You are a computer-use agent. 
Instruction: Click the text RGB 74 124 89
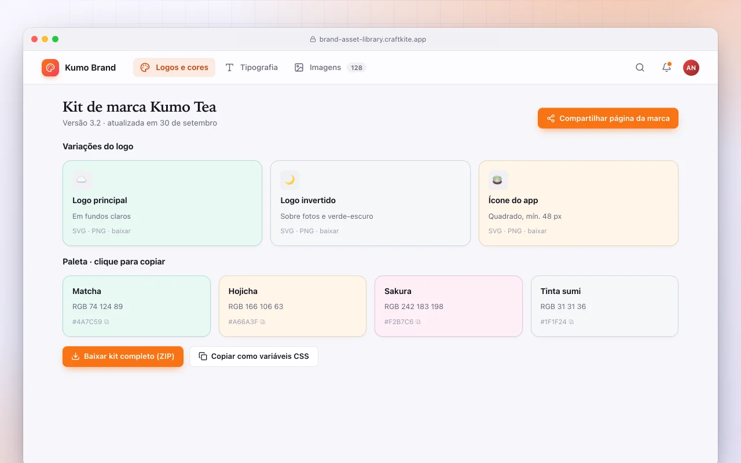pos(97,307)
